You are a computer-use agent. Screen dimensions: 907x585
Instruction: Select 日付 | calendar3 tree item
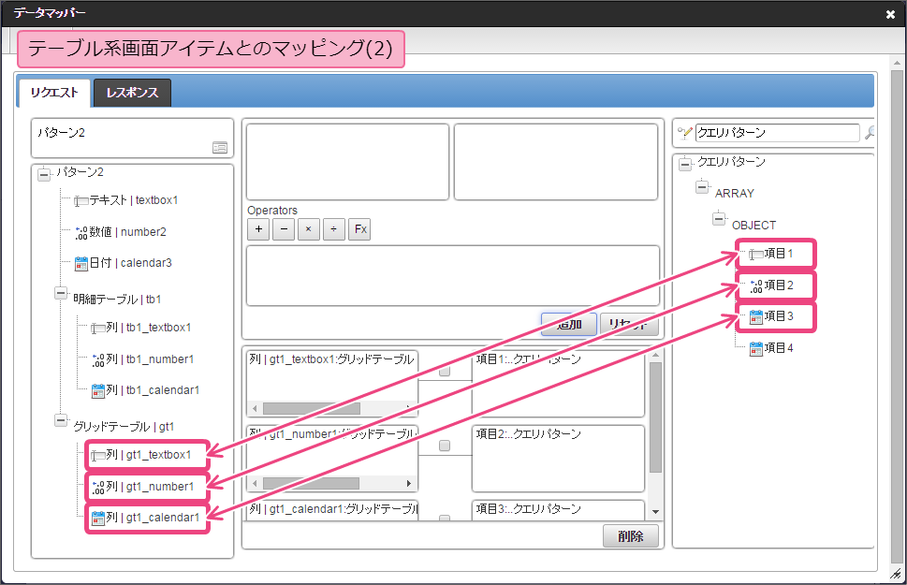[x=131, y=263]
